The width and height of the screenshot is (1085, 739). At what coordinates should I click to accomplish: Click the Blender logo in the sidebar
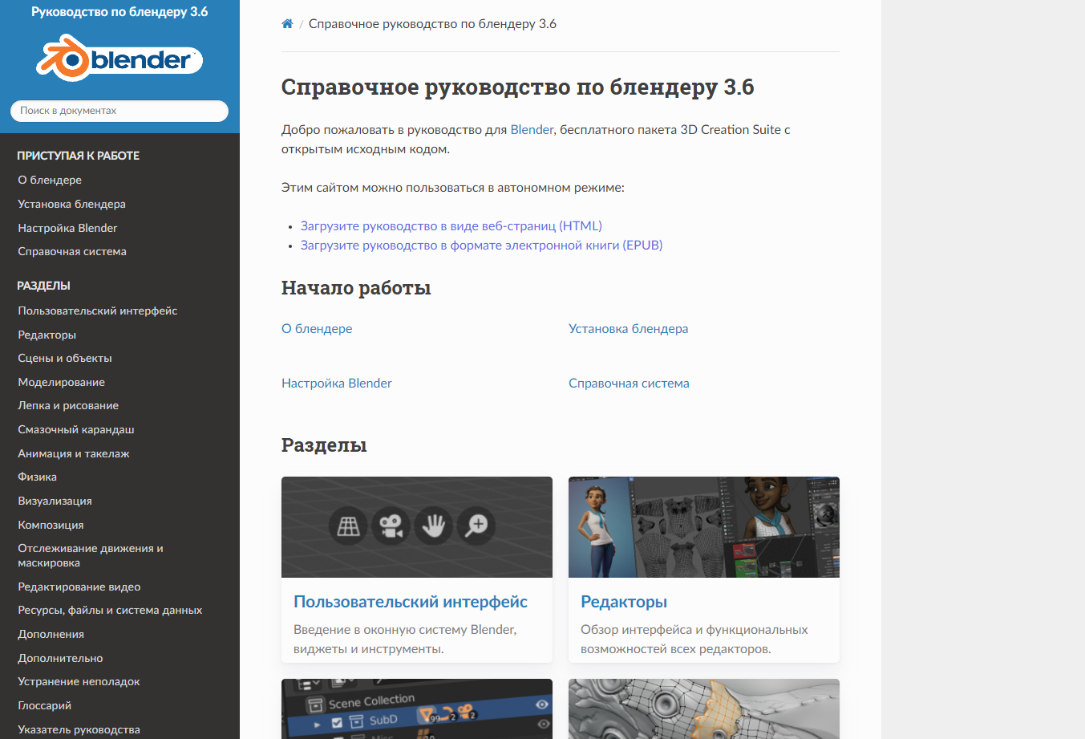pyautogui.click(x=119, y=59)
